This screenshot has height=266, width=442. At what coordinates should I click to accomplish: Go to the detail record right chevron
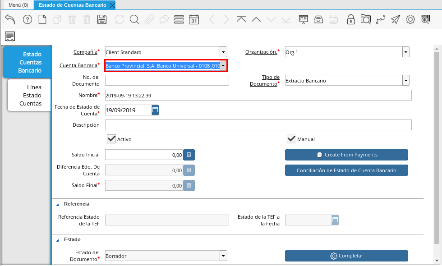pyautogui.click(x=226, y=19)
